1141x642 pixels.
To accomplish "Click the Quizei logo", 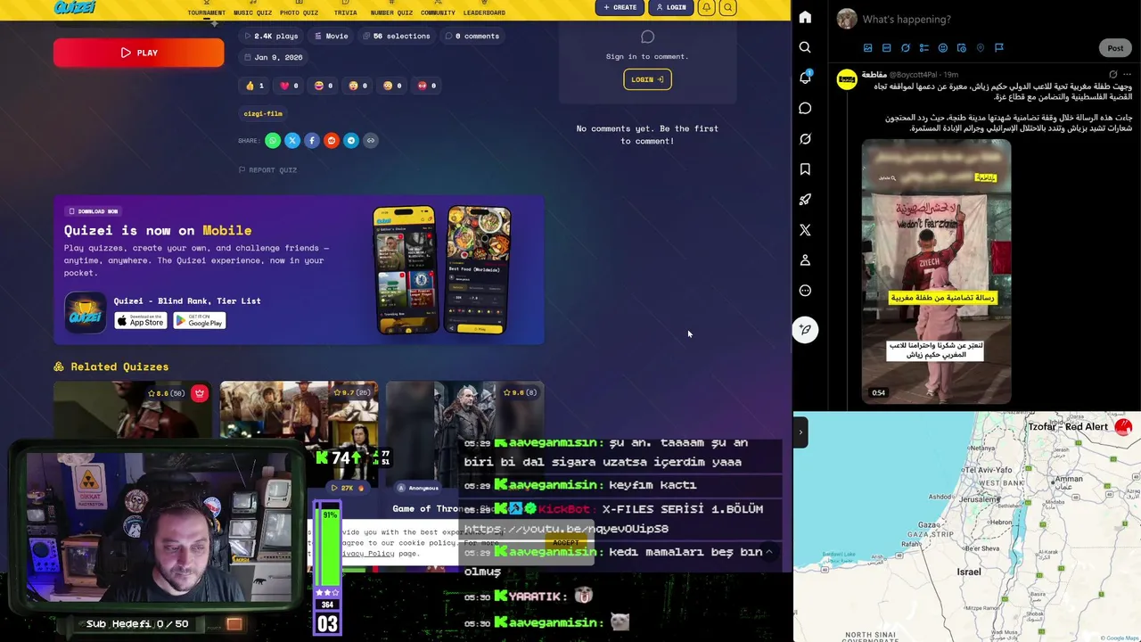I will click(x=74, y=7).
